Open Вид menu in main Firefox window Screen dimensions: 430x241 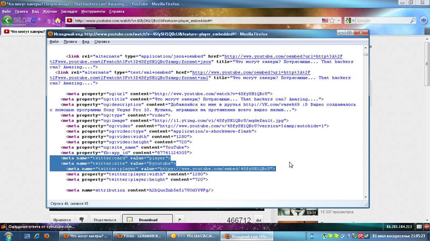pyautogui.click(x=35, y=11)
